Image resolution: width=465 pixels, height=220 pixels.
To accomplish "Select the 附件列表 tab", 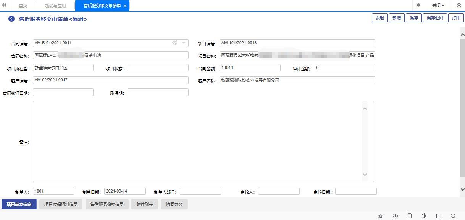I will (145, 204).
